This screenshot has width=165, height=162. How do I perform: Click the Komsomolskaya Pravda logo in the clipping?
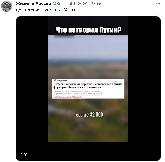click(60, 81)
